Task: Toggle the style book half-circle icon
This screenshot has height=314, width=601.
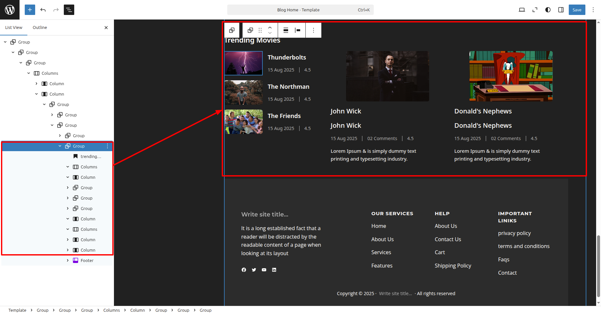Action: coord(548,10)
